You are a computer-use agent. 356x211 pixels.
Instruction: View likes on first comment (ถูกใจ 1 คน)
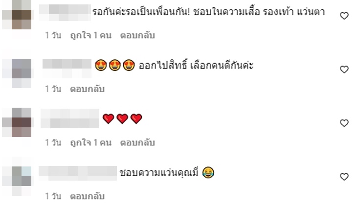[91, 35]
